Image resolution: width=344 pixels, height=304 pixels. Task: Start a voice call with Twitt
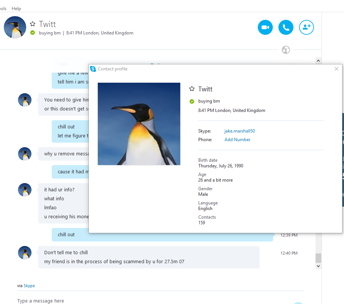tap(286, 27)
